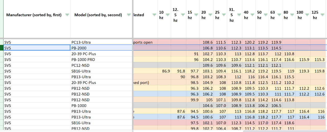Select the 109.4 value under 25 hz
This screenshot has height=132, width=327.
coord(220,71)
